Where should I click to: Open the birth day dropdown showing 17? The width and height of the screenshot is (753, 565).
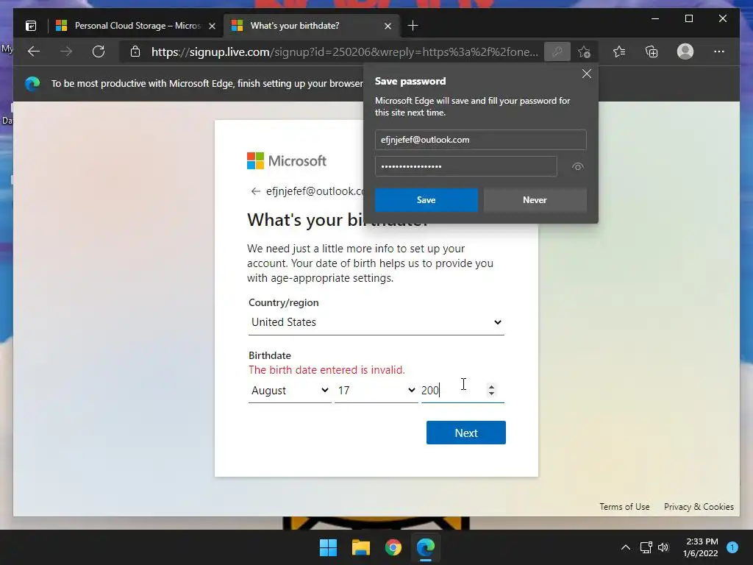click(x=376, y=390)
